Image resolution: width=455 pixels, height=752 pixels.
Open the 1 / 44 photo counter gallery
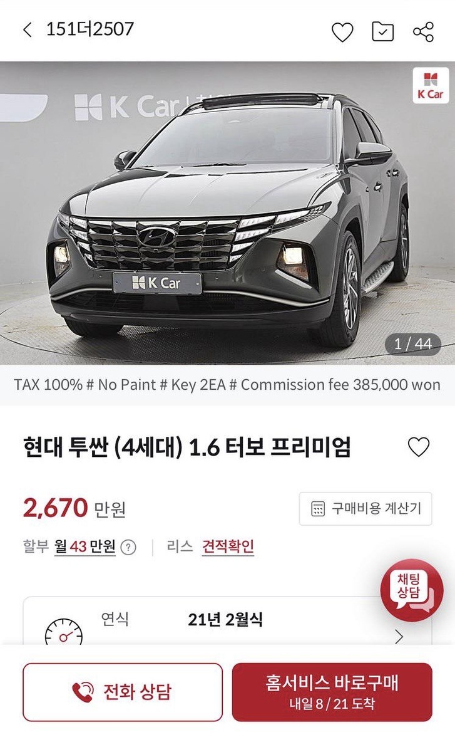click(x=413, y=343)
